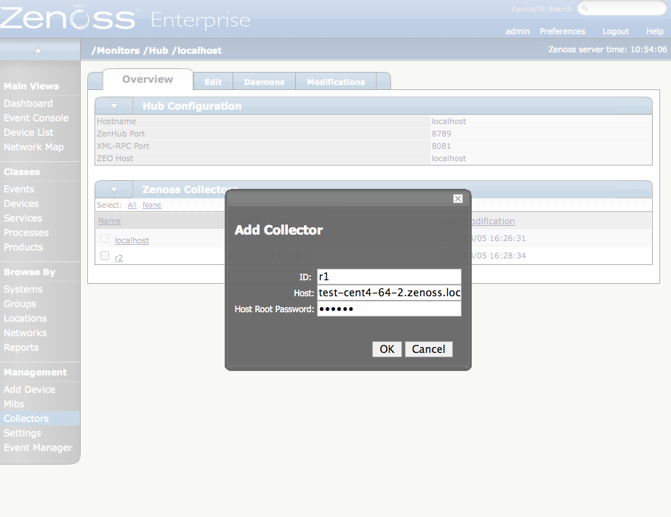
Task: Browse by Systems
Action: (23, 289)
